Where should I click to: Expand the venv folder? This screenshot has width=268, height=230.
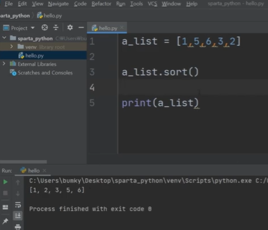click(11, 46)
